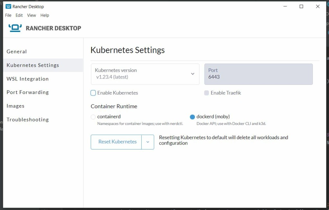329x210 pixels.
Task: Close the Rancher Desktop window
Action: [x=318, y=6]
